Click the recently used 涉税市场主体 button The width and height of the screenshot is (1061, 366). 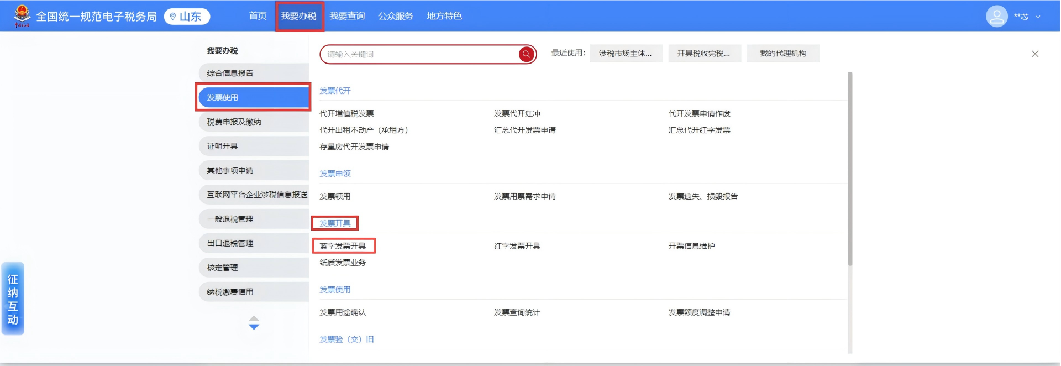coord(626,54)
